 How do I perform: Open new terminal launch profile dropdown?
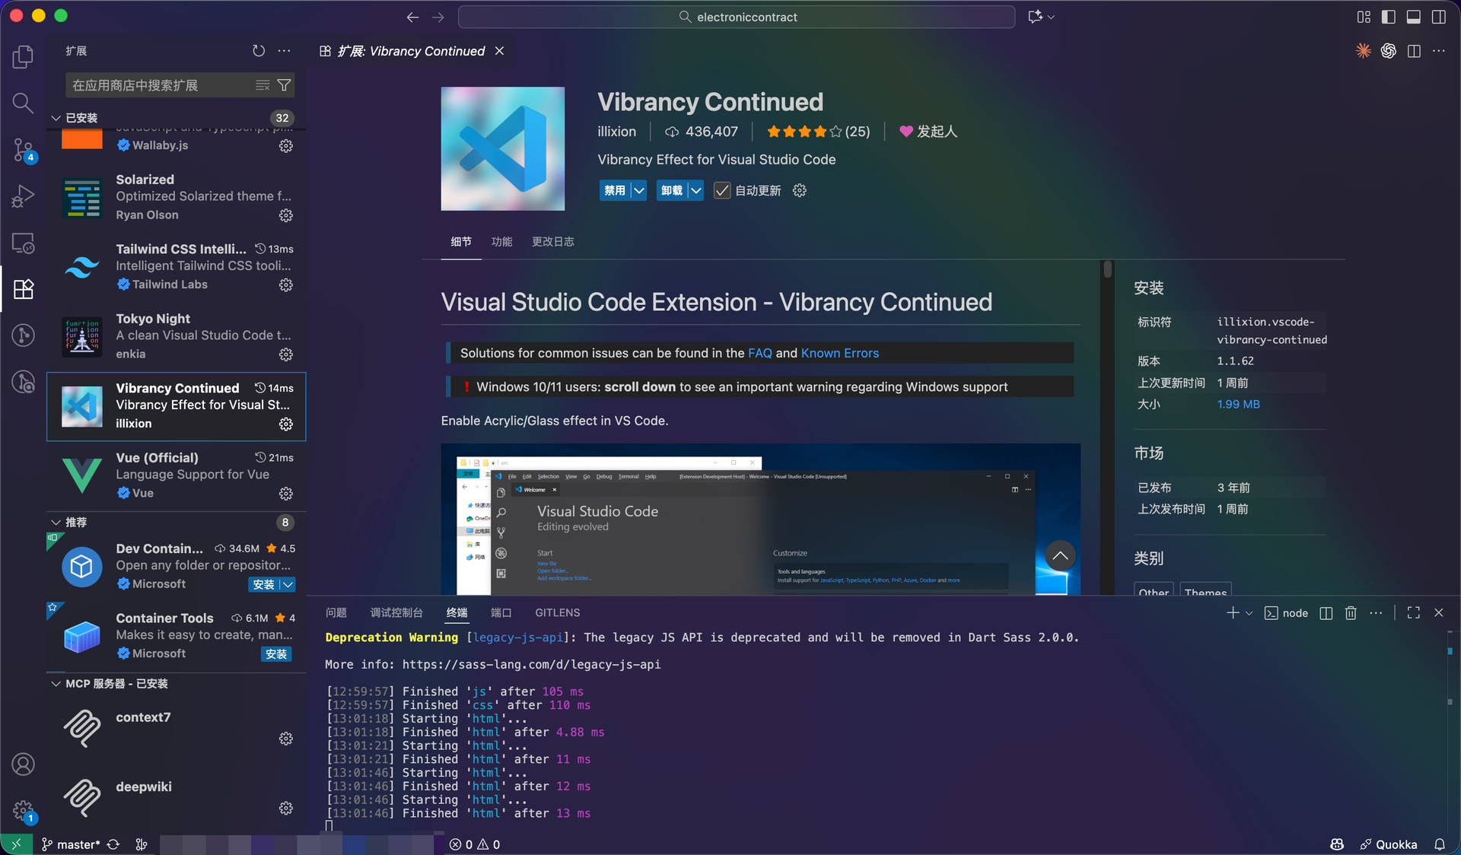tap(1249, 613)
